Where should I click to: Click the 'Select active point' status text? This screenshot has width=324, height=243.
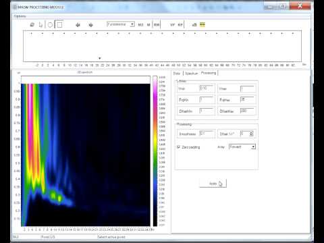click(x=111, y=237)
